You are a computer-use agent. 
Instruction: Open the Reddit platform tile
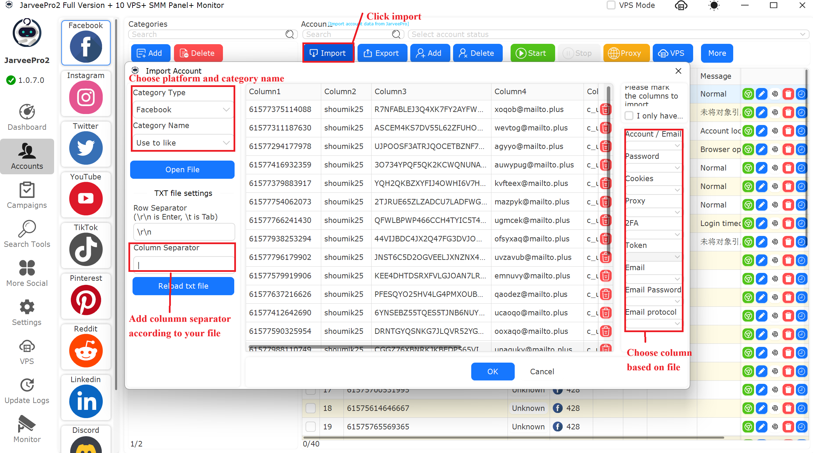pyautogui.click(x=86, y=347)
